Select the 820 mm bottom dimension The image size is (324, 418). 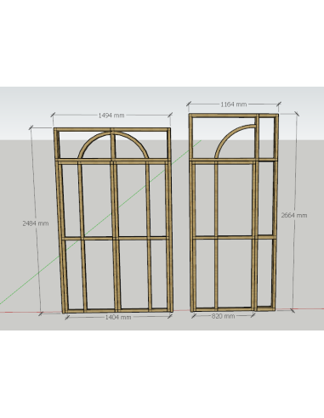click(223, 316)
